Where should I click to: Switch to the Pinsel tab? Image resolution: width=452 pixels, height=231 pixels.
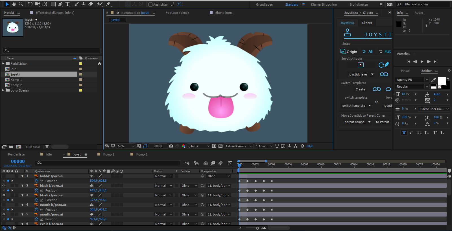405,71
